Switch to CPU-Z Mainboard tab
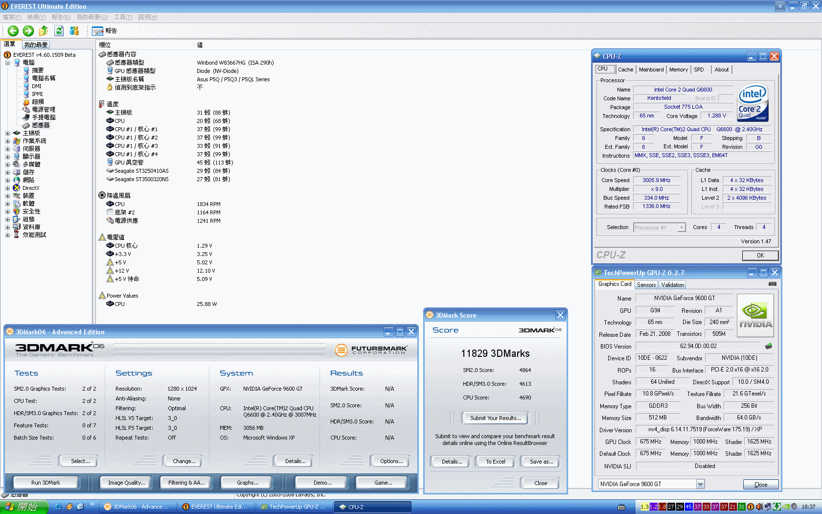This screenshot has height=514, width=822. point(651,70)
